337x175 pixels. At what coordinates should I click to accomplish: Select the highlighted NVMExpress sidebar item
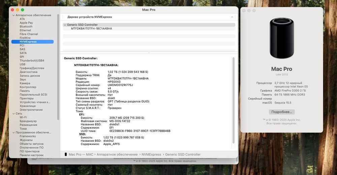[32, 42]
